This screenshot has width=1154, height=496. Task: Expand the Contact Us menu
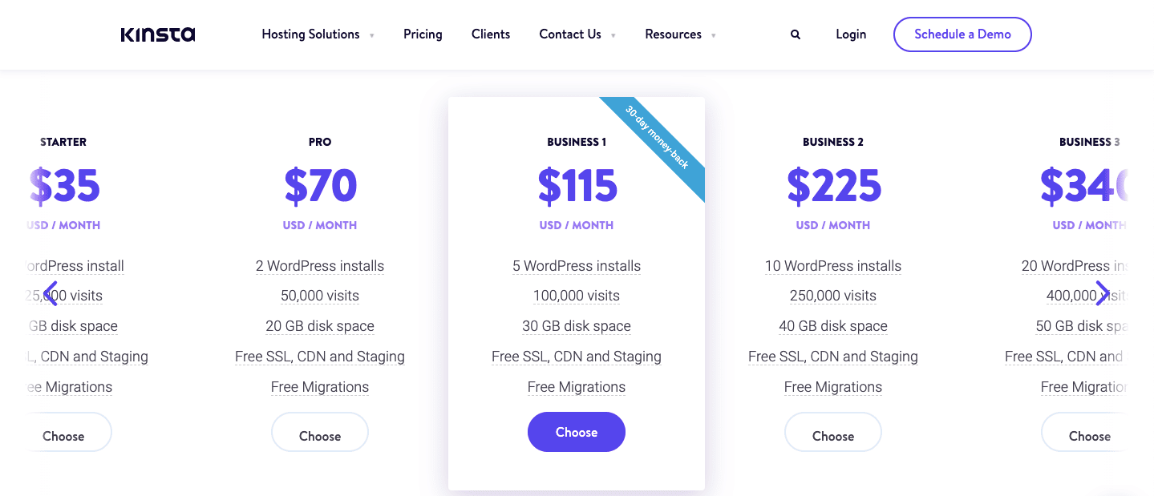tap(577, 34)
